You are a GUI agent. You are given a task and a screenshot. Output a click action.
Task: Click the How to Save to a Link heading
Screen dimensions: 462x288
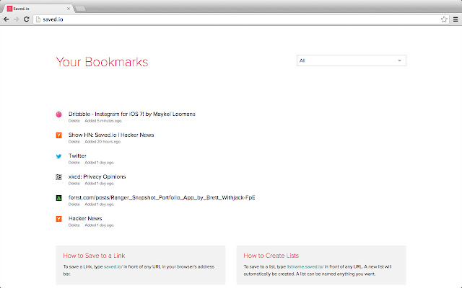[x=94, y=256]
